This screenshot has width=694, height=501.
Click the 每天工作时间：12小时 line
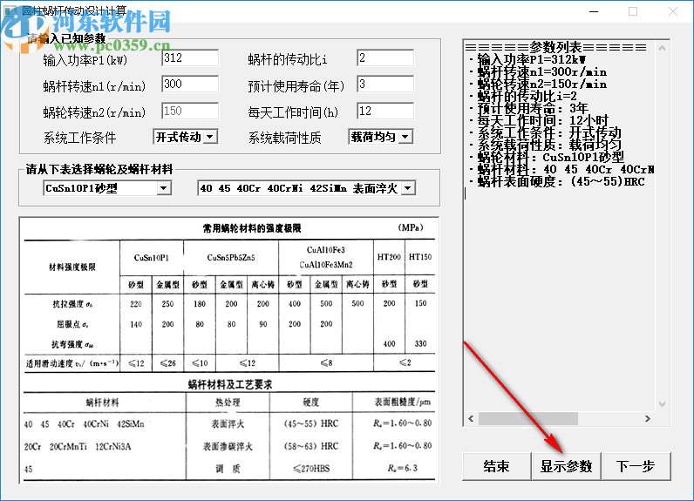[x=539, y=120]
